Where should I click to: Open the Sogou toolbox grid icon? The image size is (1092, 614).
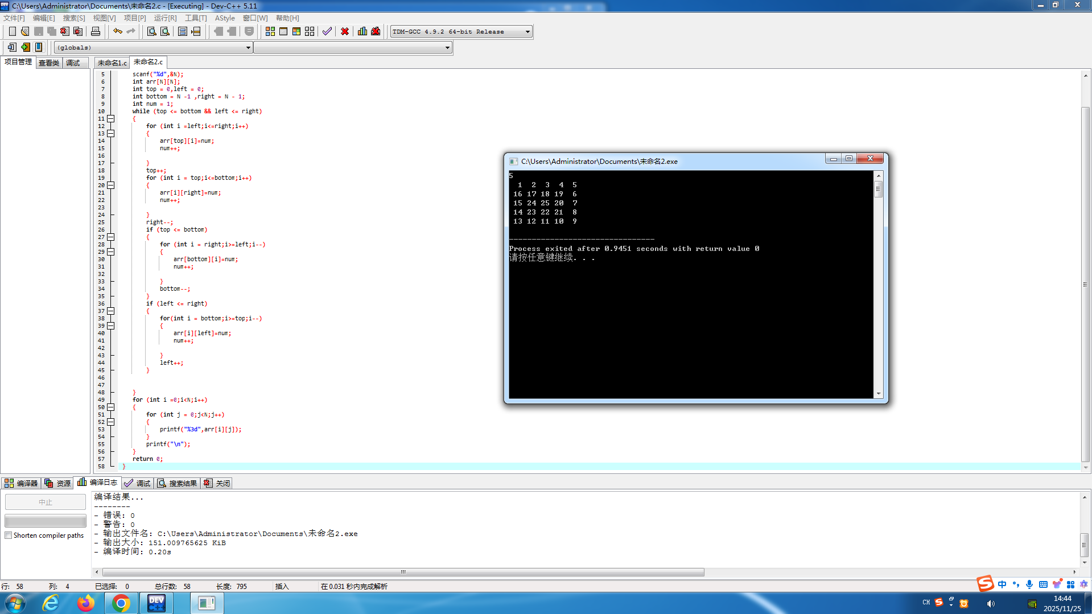pyautogui.click(x=1070, y=584)
